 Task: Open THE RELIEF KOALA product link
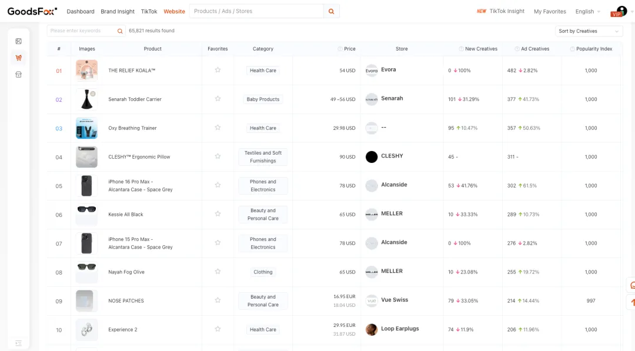tap(132, 71)
